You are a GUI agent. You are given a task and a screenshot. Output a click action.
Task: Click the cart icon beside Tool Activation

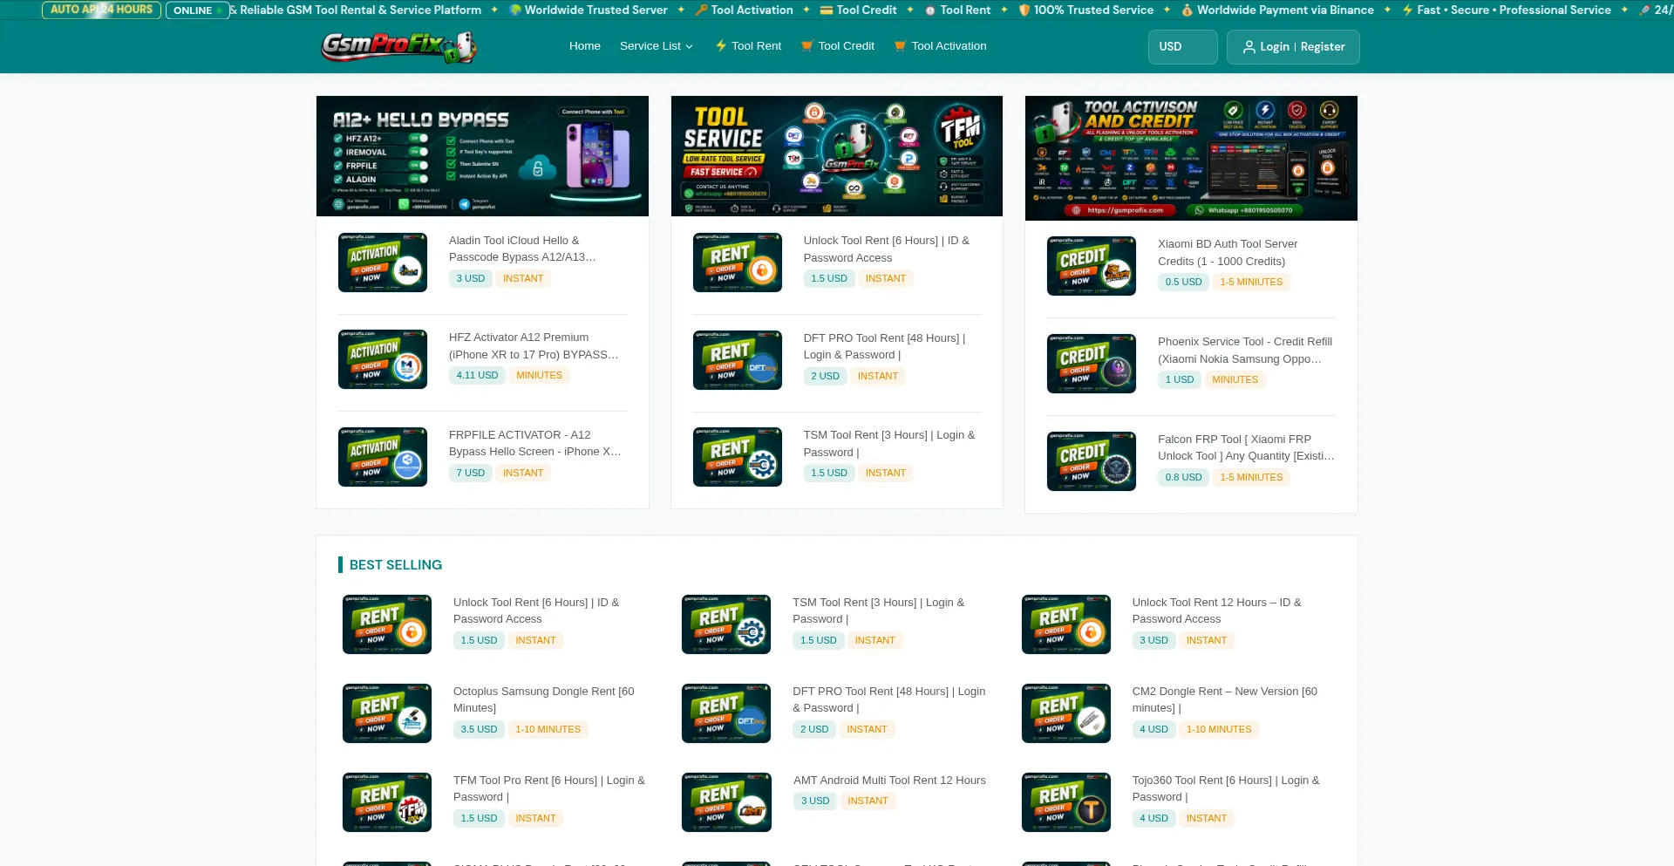(901, 46)
